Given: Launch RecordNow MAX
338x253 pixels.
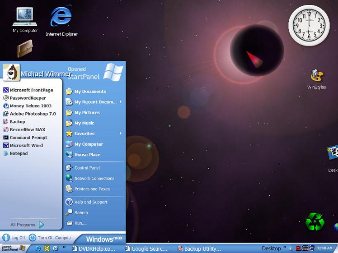Looking at the screenshot, I should (x=24, y=129).
